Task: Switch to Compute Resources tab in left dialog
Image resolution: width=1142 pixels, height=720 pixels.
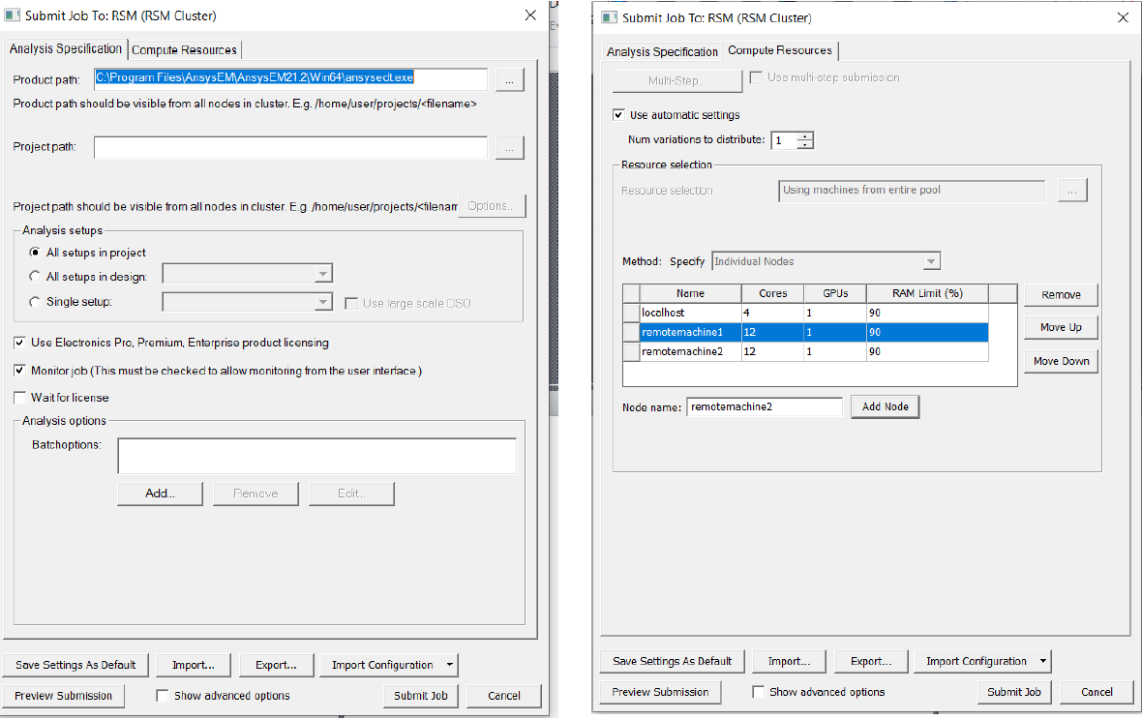Action: point(184,50)
